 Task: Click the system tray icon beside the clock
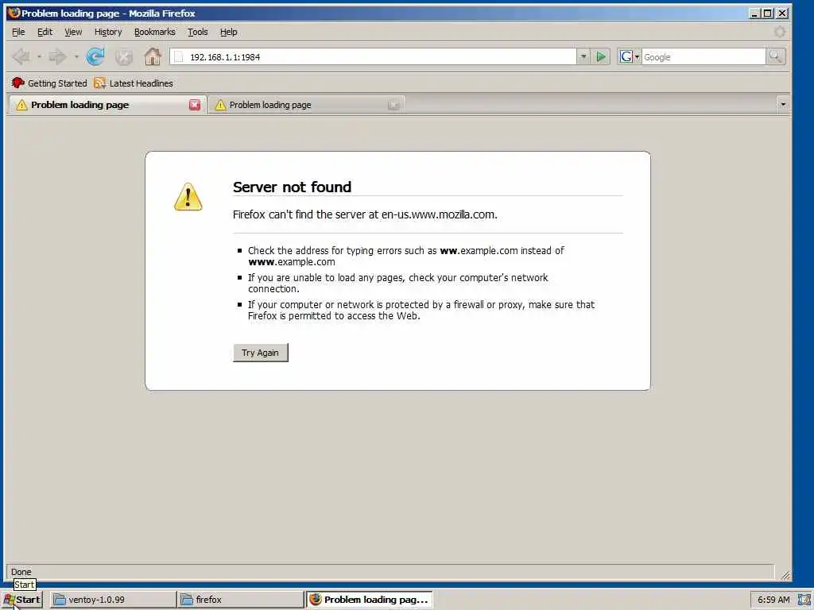point(804,600)
